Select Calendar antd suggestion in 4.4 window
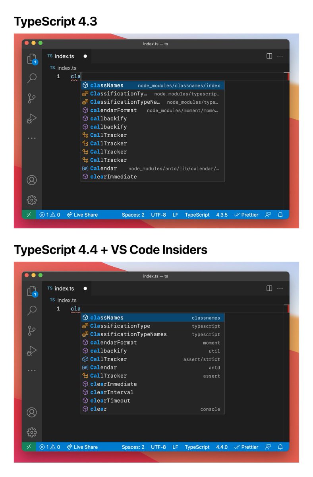The width and height of the screenshot is (313, 477). point(153,367)
